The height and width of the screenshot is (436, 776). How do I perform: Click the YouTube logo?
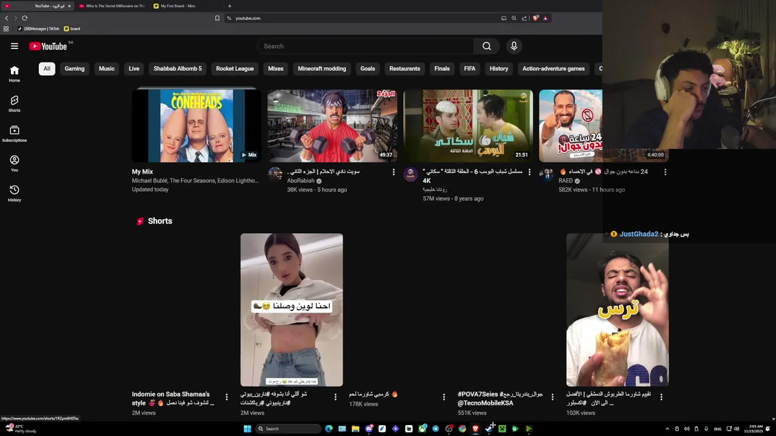[x=48, y=46]
